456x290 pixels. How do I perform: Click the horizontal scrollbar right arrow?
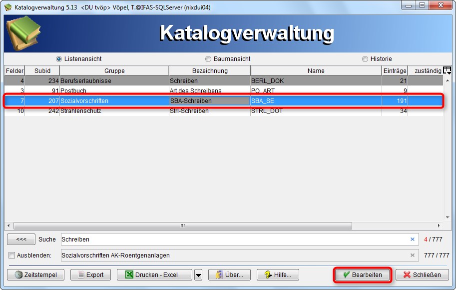click(x=439, y=225)
